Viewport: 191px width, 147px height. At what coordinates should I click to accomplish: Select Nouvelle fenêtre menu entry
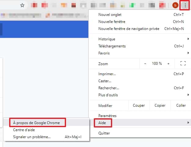(140, 22)
